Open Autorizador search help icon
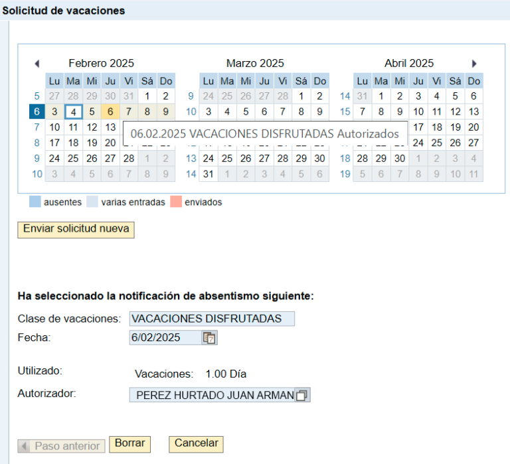Image resolution: width=510 pixels, height=464 pixels. click(x=302, y=396)
